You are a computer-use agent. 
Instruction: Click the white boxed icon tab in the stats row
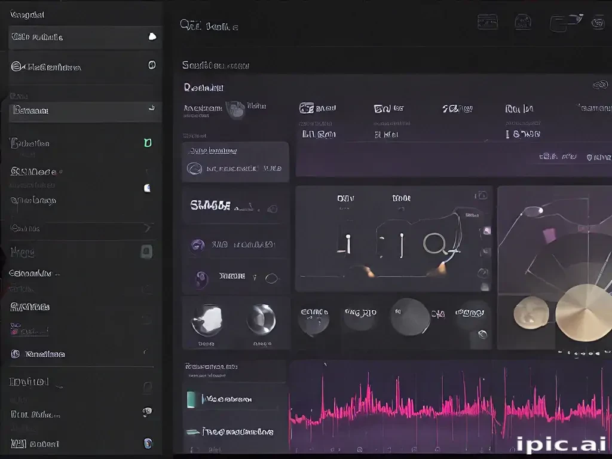(307, 108)
